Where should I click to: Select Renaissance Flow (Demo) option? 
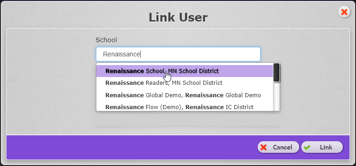[x=184, y=106]
